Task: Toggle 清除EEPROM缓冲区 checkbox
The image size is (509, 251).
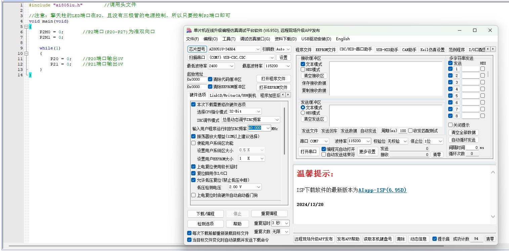Action: pos(210,87)
